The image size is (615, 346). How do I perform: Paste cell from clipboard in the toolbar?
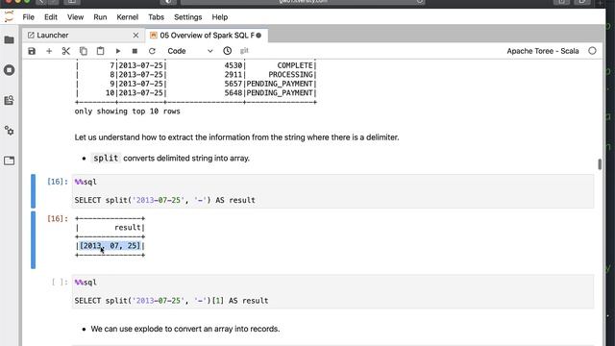[100, 51]
